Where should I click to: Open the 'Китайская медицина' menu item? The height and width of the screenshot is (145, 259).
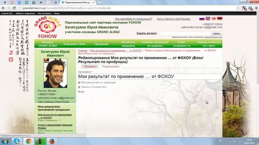(128, 44)
